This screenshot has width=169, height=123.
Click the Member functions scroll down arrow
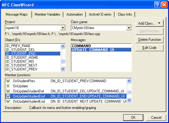[x=129, y=100]
